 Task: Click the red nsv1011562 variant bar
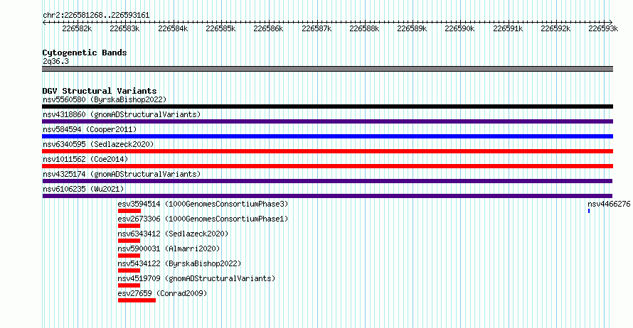(327, 166)
